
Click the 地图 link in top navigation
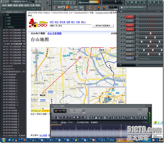[68, 22]
